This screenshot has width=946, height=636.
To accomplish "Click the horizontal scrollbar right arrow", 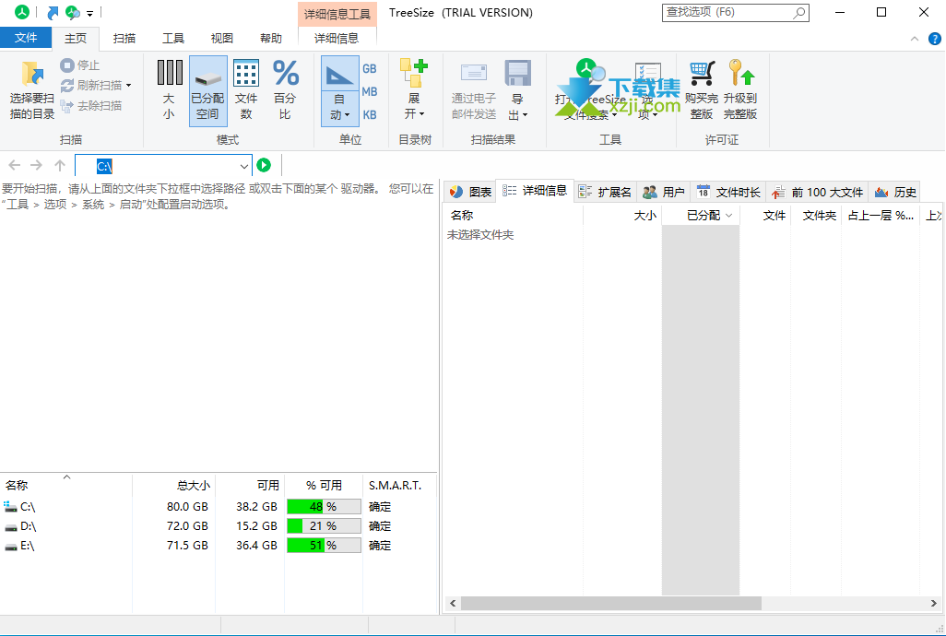I will (x=933, y=604).
